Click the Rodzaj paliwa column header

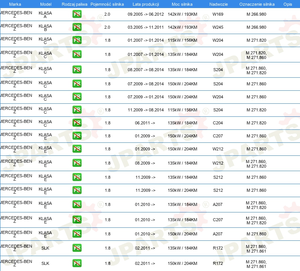point(74,4)
